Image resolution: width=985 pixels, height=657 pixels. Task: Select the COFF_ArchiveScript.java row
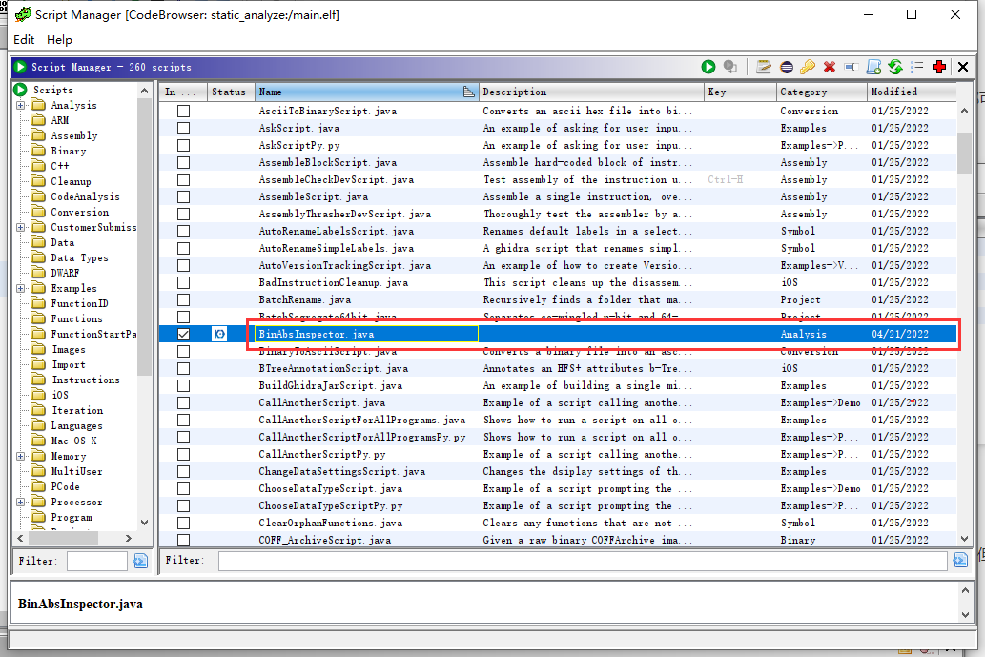click(x=557, y=540)
